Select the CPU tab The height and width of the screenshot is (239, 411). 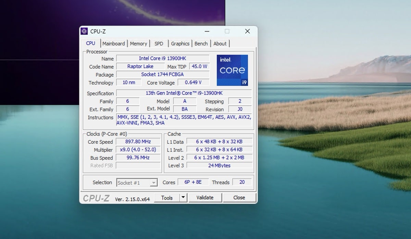coord(91,43)
